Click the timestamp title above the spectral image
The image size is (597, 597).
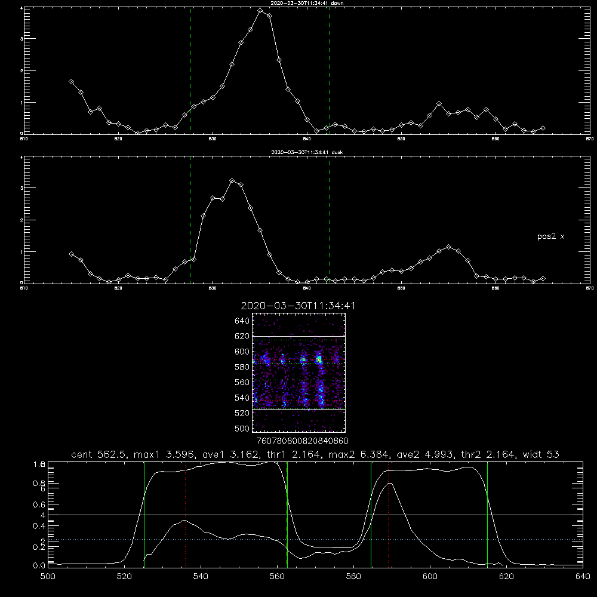coord(298,306)
